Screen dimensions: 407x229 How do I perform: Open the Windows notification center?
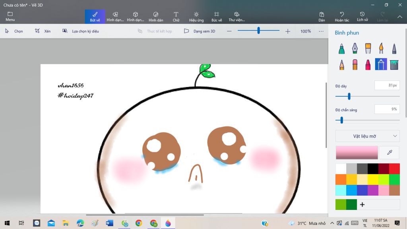(397, 223)
